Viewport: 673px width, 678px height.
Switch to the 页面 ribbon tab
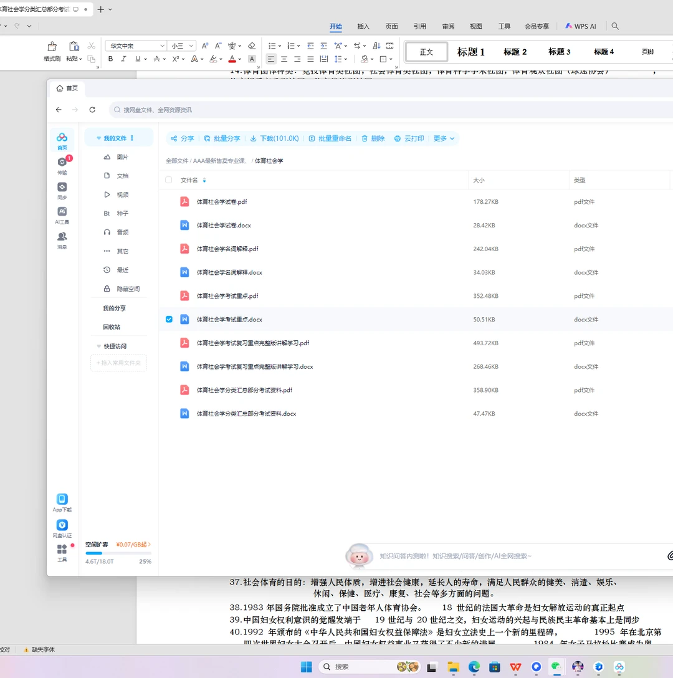pyautogui.click(x=391, y=26)
